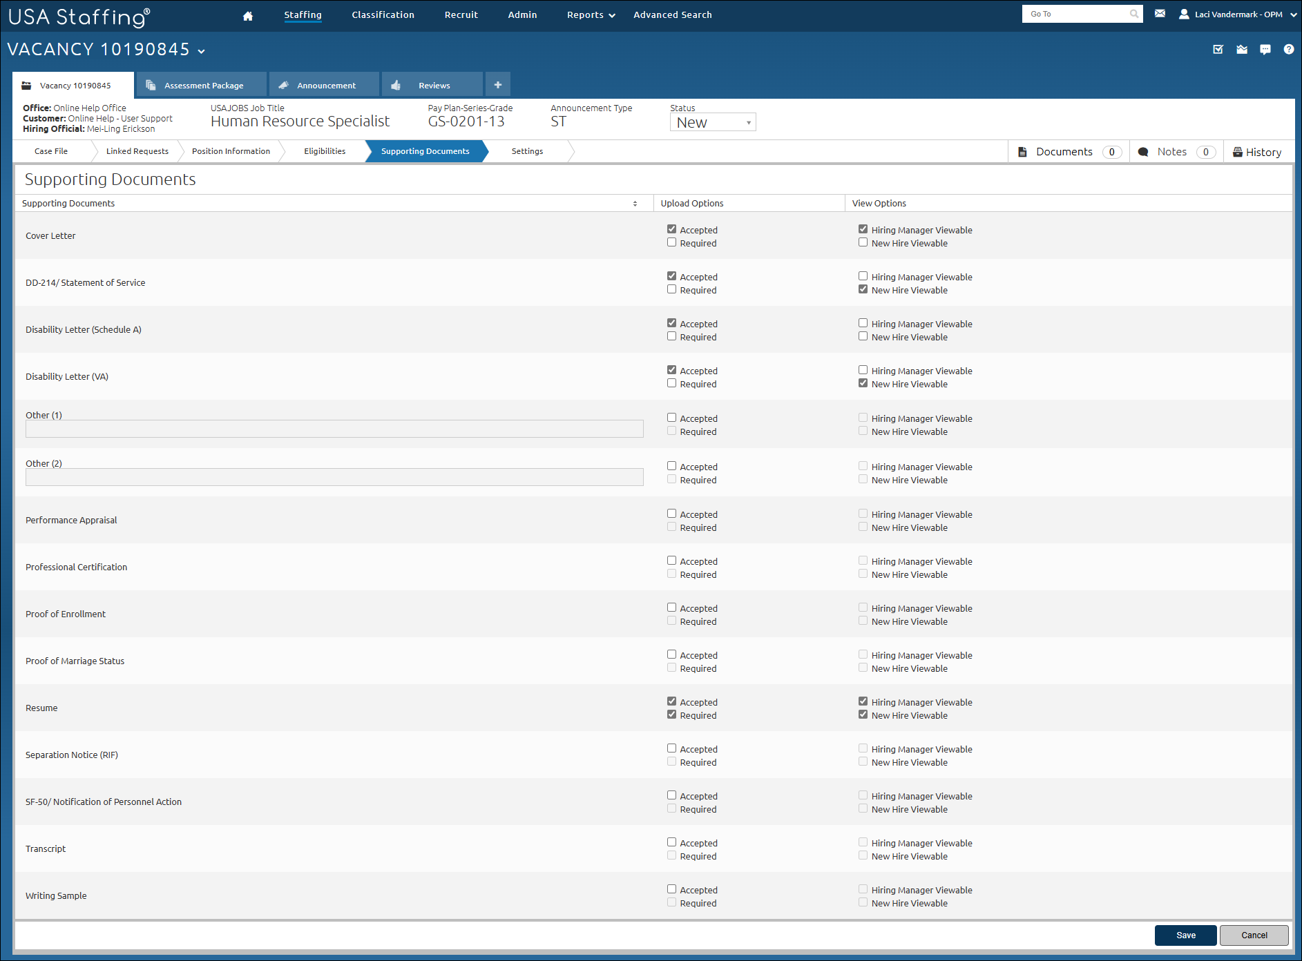Click the Other (1) text field
This screenshot has height=961, width=1302.
coord(334,429)
